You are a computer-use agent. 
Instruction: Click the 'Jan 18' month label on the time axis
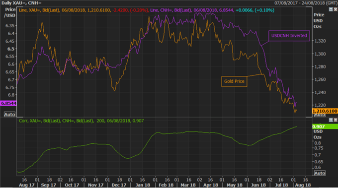[x=143, y=185]
